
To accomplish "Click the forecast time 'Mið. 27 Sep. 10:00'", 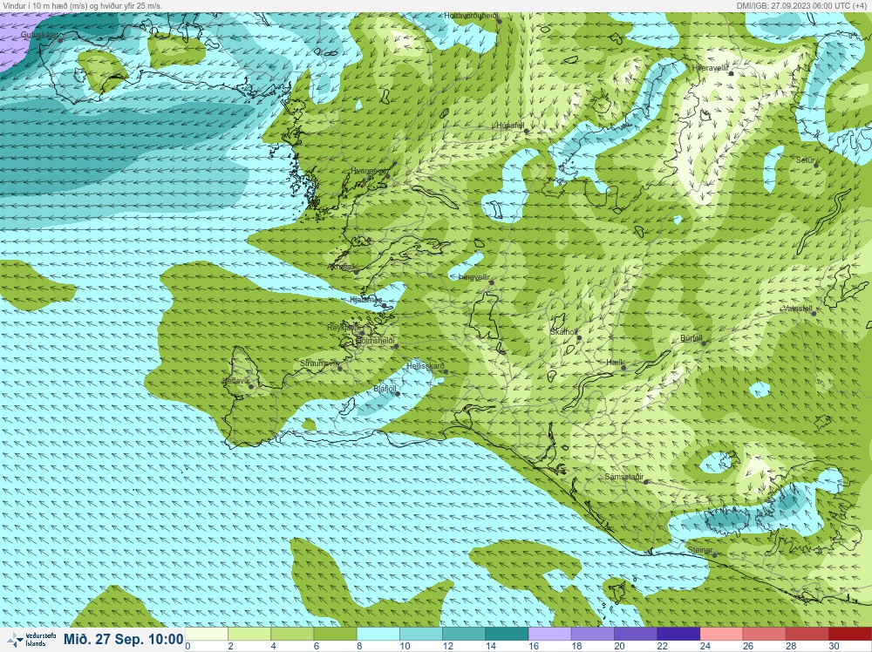I will click(123, 639).
